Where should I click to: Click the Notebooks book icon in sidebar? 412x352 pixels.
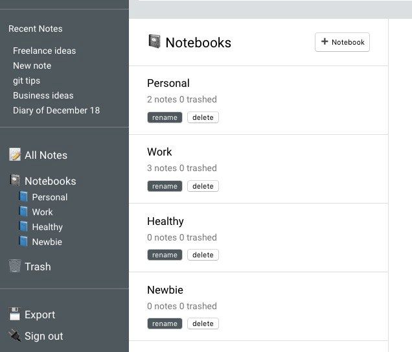pos(15,181)
